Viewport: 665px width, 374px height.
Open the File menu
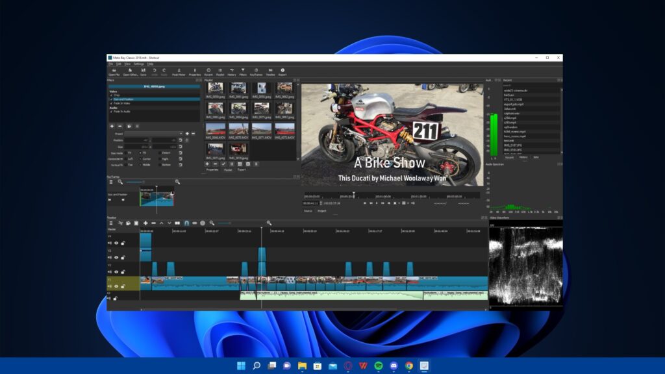click(x=110, y=64)
